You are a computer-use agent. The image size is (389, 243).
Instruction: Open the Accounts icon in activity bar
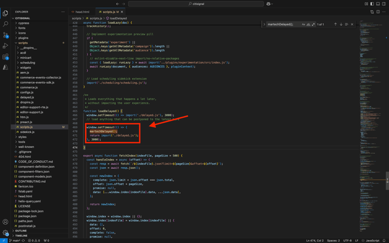[5, 222]
